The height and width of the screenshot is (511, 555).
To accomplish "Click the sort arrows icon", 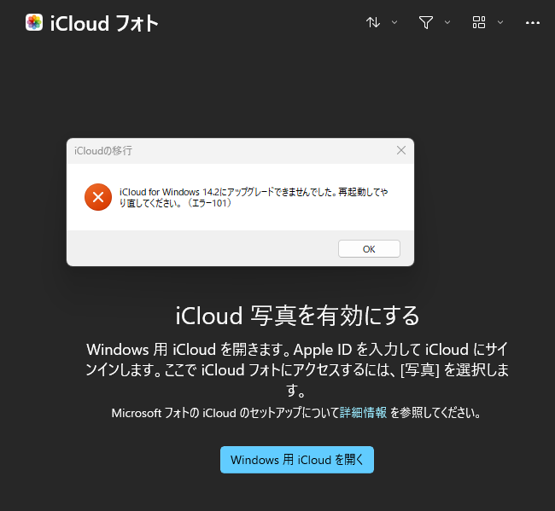I will click(373, 23).
